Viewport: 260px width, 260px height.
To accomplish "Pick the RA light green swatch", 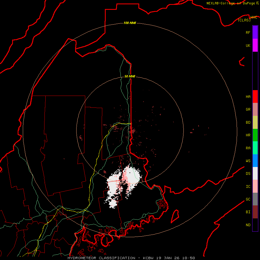I will [x=255, y=148].
